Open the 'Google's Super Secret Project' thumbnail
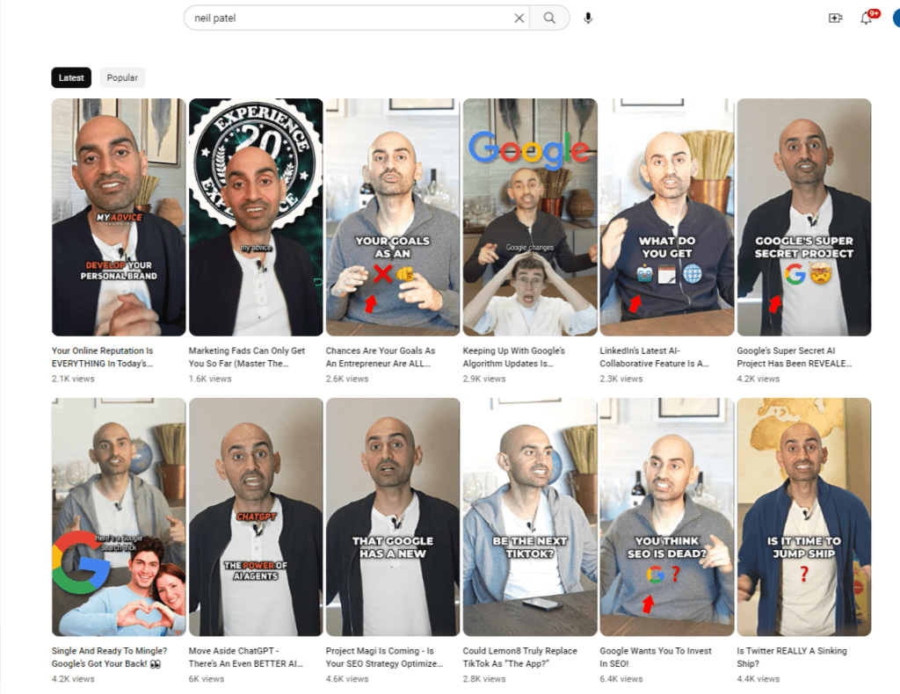This screenshot has width=900, height=694. (x=804, y=217)
